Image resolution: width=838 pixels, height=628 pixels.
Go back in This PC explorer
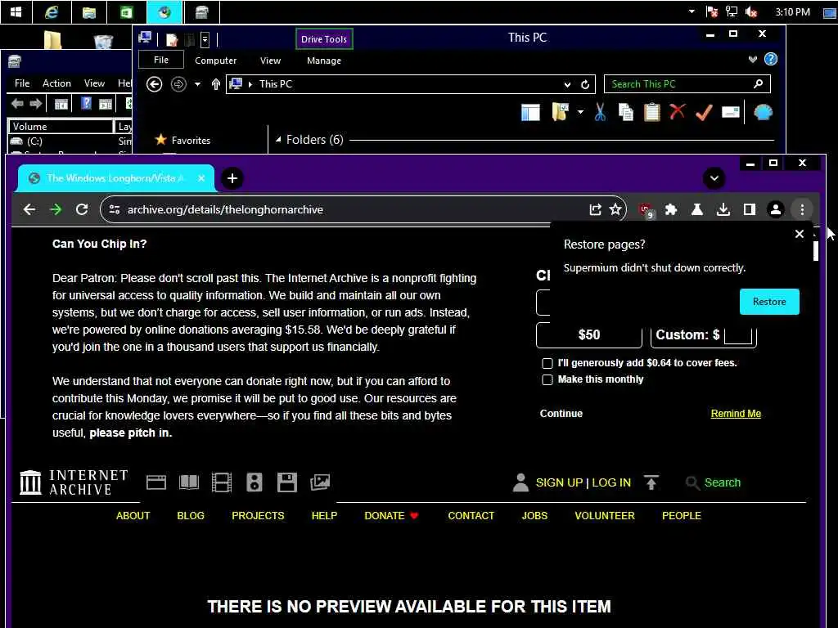point(154,84)
